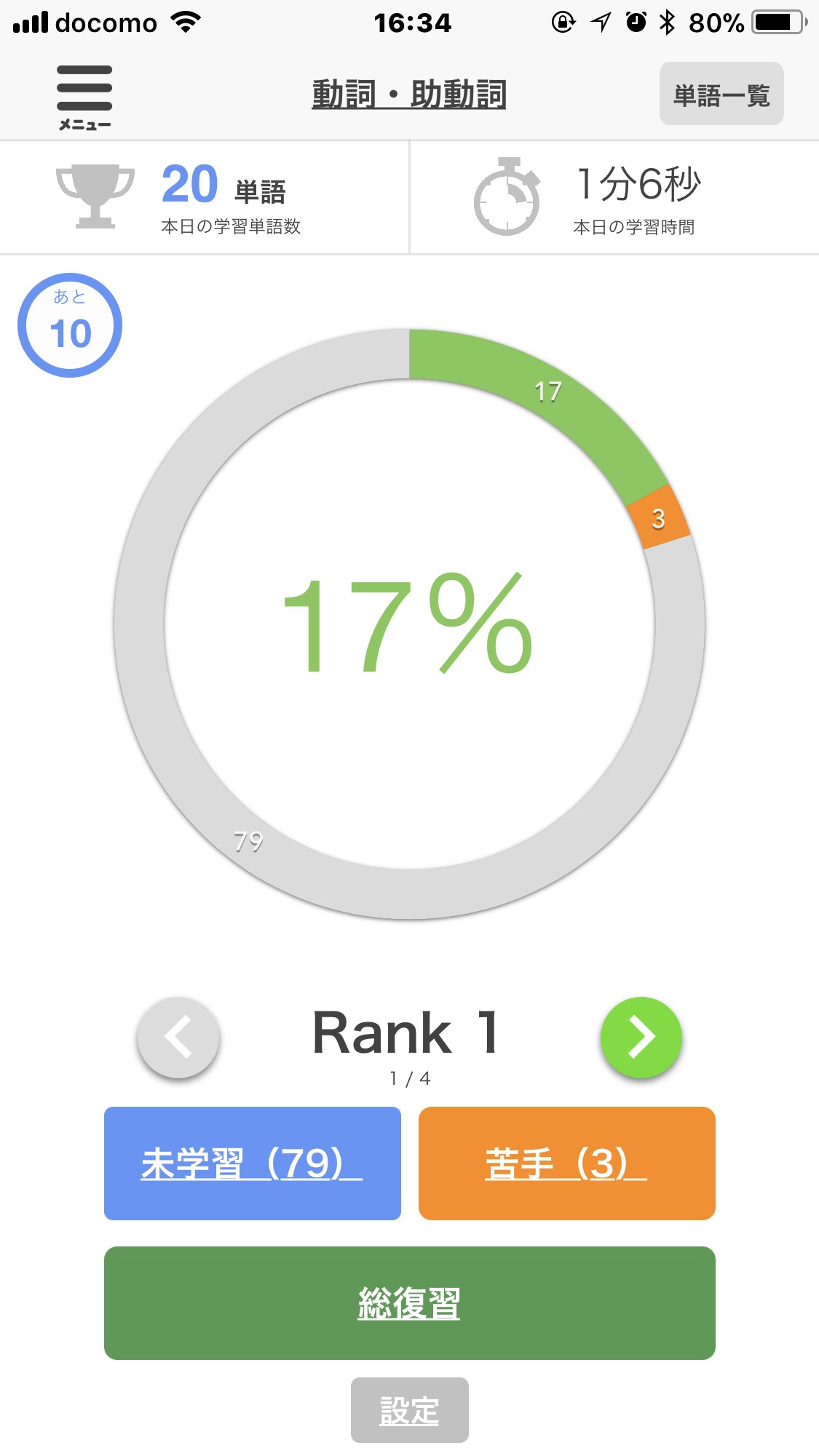
Task: Tap the 20 単語 words learned today stat
Action: click(223, 185)
